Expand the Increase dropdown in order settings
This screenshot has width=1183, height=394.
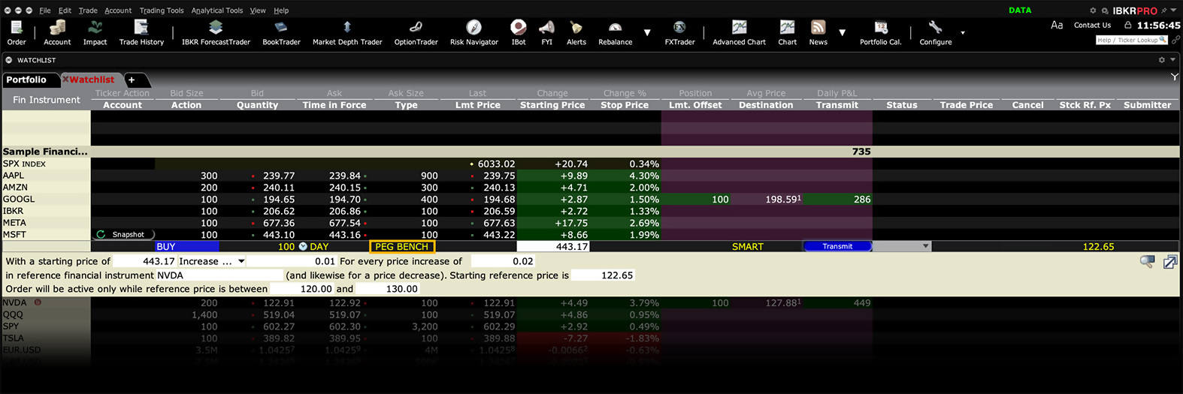pyautogui.click(x=241, y=261)
